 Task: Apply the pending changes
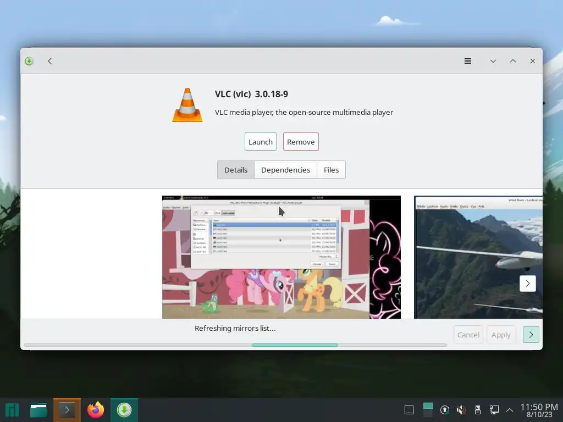tap(501, 335)
